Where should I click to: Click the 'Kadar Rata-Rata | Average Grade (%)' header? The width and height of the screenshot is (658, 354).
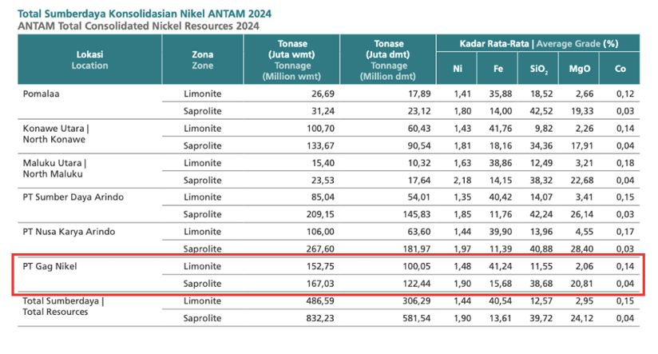pyautogui.click(x=538, y=43)
